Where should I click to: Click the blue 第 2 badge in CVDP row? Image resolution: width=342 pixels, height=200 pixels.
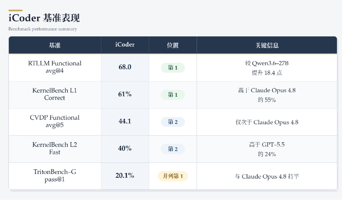pyautogui.click(x=173, y=122)
